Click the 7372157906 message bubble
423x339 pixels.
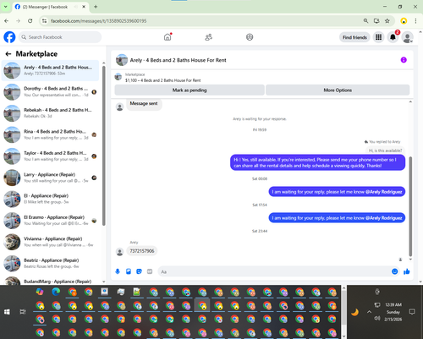142,251
